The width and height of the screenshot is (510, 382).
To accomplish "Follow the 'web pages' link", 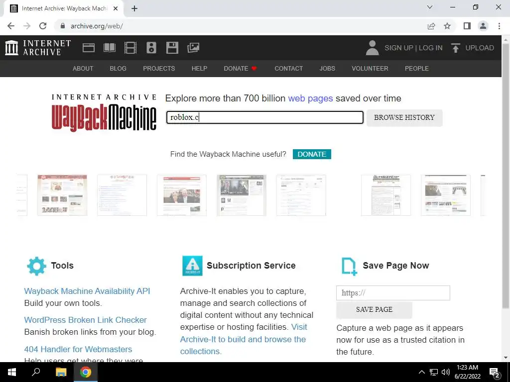I will [310, 98].
